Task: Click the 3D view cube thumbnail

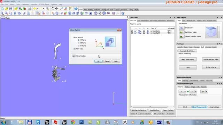Action: pyautogui.click(x=211, y=32)
